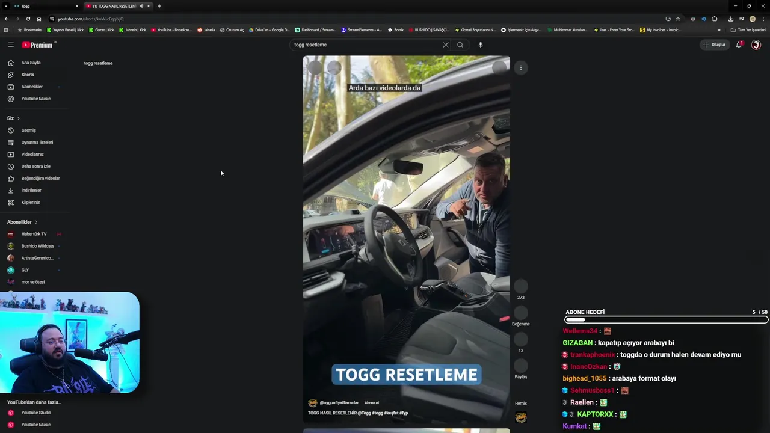
Task: Open Daha sonra izle list
Action: click(36, 167)
